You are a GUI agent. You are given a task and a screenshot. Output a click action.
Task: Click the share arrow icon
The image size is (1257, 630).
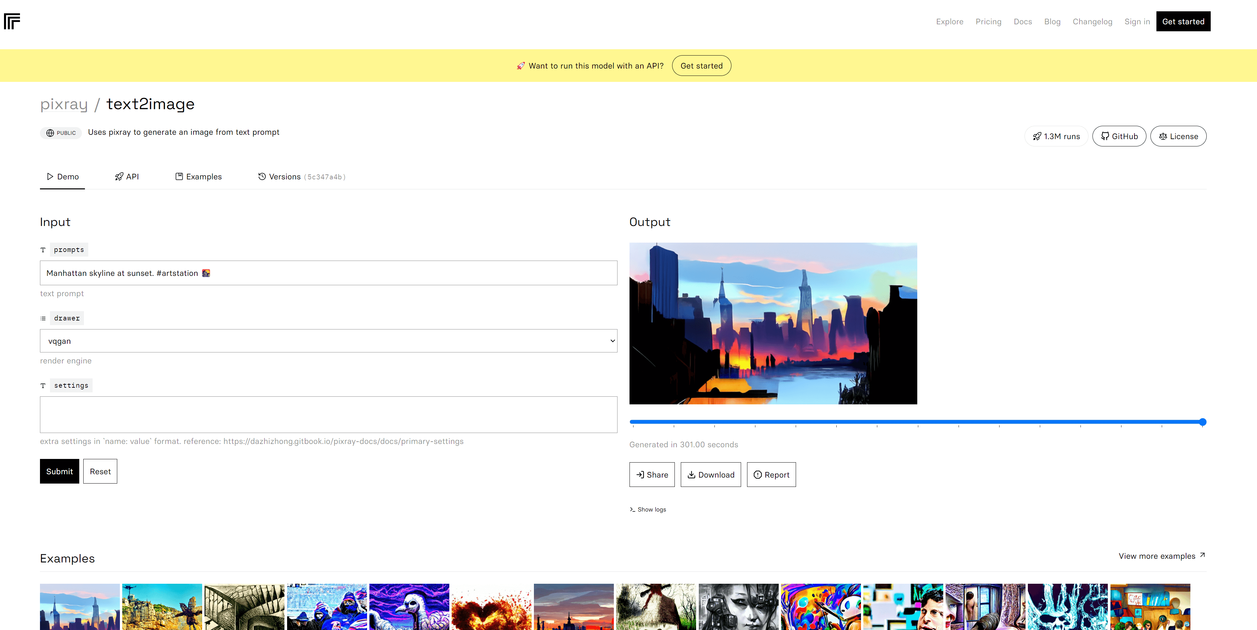640,475
